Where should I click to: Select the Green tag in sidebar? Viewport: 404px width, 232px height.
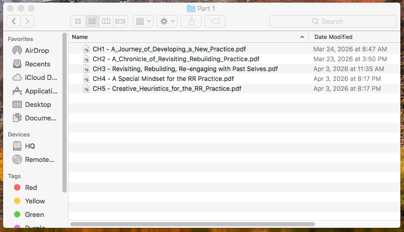coord(34,214)
